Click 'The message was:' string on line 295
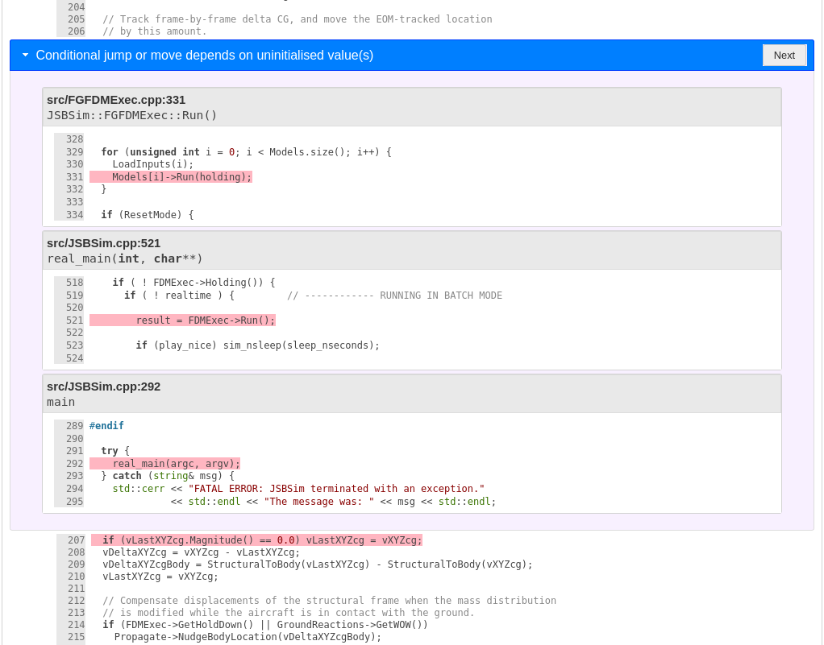The image size is (824, 645). click(319, 501)
